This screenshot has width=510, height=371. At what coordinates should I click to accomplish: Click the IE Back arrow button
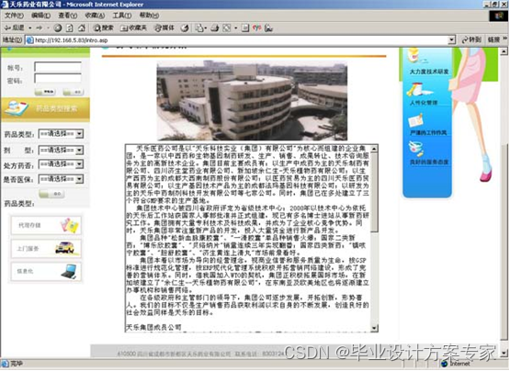14,28
